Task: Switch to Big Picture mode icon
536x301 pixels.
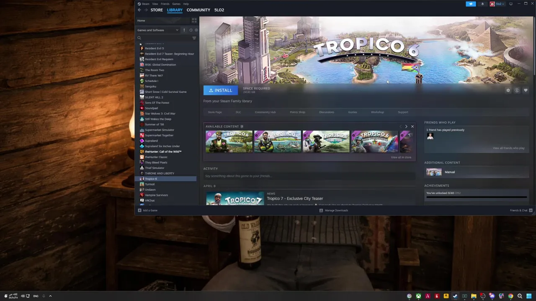Action: [x=511, y=4]
